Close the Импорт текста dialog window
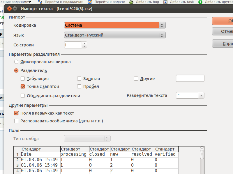Screen dimensions: 233x174 [x=9, y=9]
